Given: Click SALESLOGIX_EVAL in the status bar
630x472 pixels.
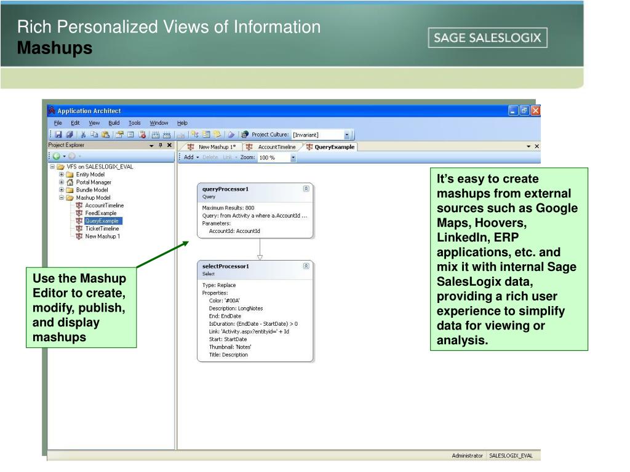Looking at the screenshot, I should 511,455.
